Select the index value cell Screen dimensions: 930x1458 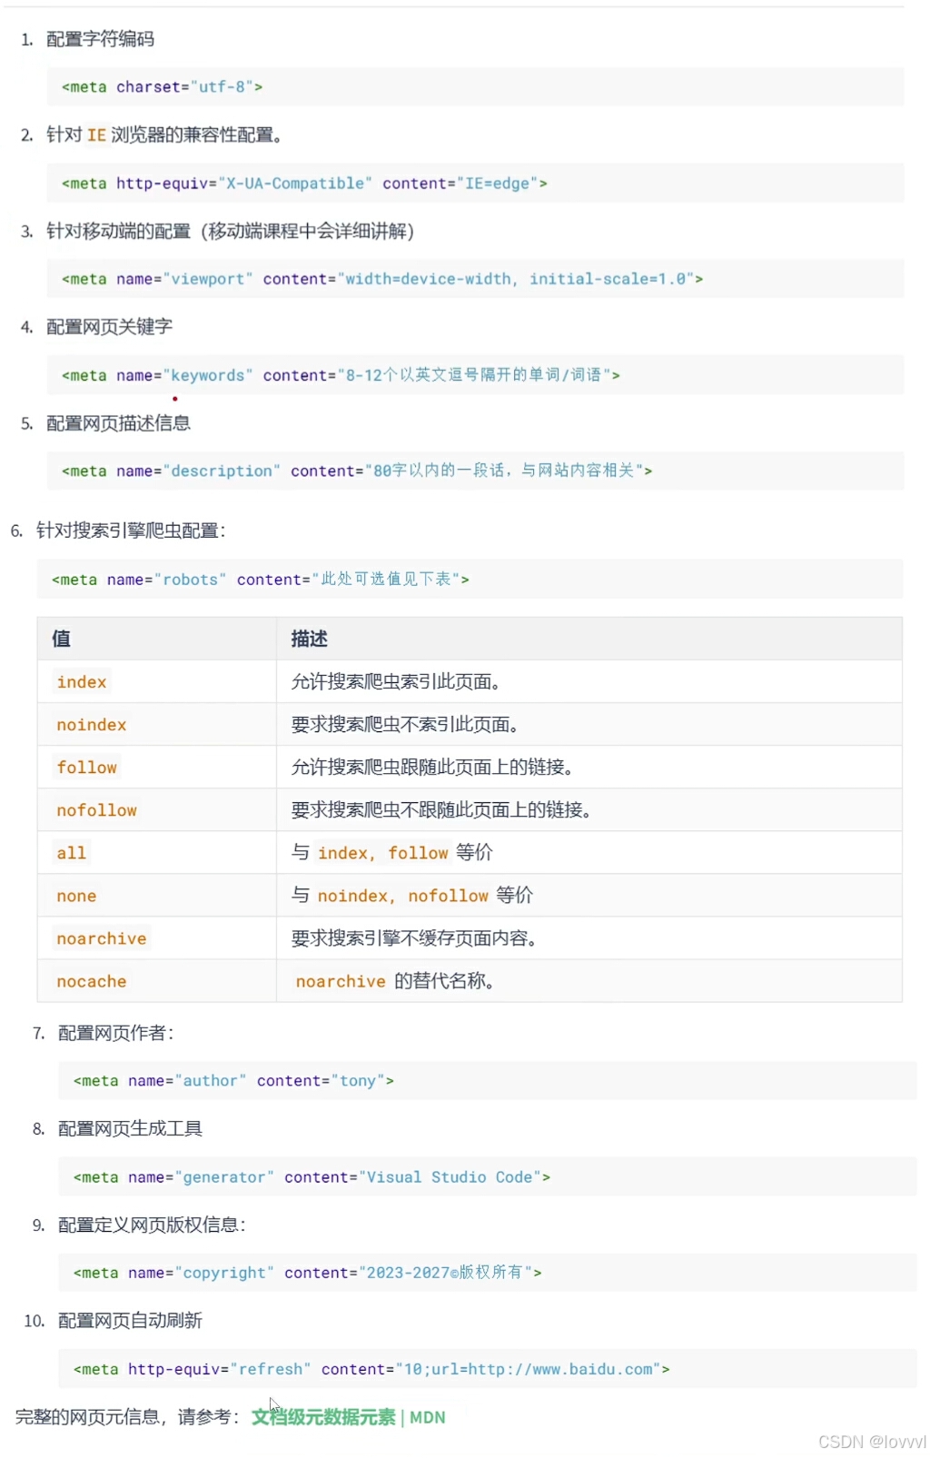(x=157, y=681)
